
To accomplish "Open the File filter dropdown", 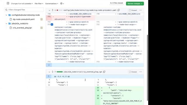I will pos(39,3).
